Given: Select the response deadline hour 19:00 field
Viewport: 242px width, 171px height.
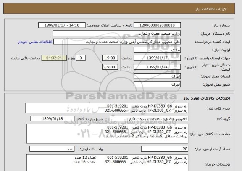Looking at the screenshot, I should tap(110, 58).
